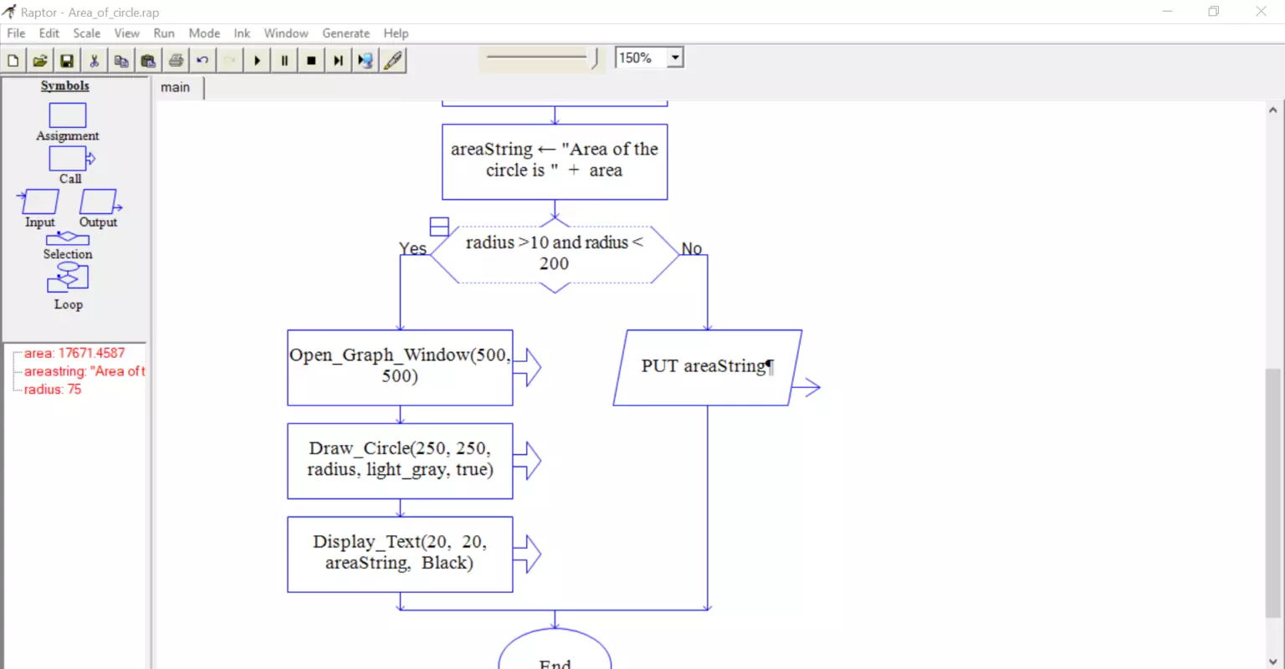Screen dimensions: 1285x669
Task: Click the Cut scissors icon
Action: click(x=94, y=60)
